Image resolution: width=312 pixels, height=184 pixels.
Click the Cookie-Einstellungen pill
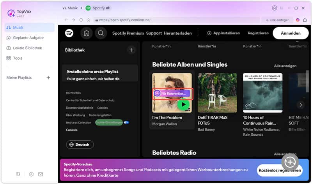point(109,122)
